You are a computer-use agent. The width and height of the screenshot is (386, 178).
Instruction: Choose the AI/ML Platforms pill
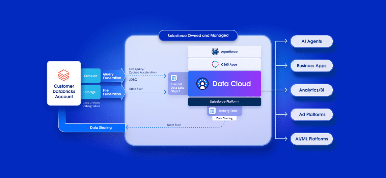coord(311,139)
